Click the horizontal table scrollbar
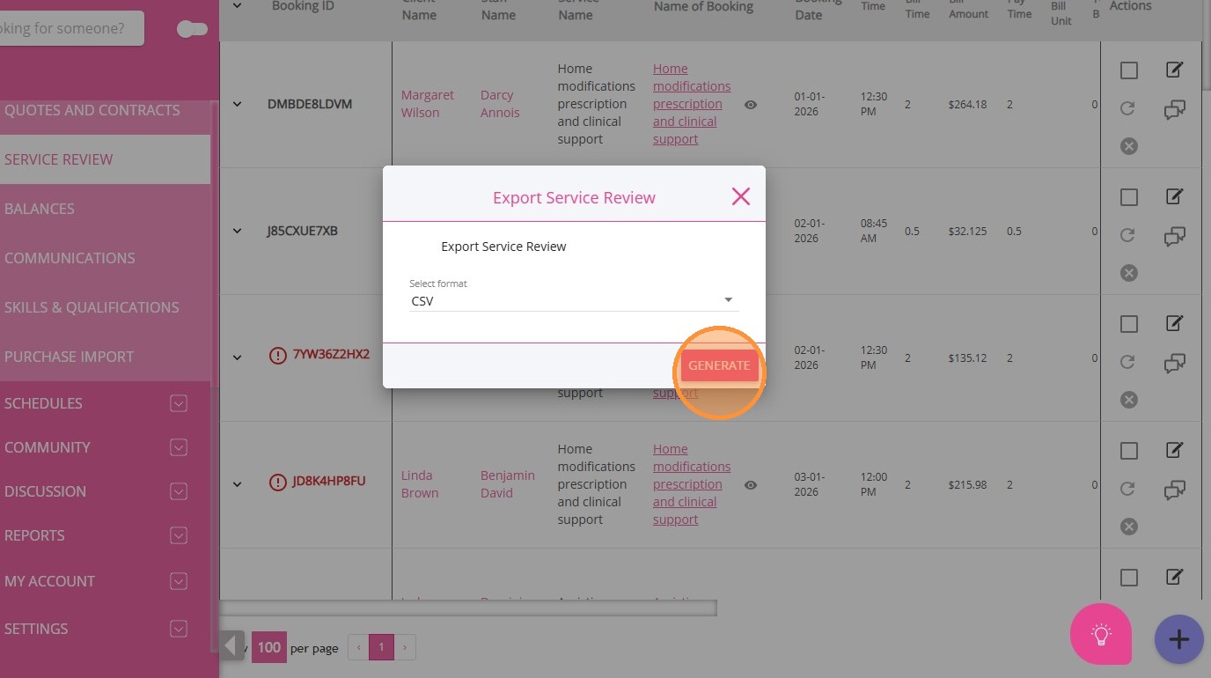This screenshot has width=1211, height=678. (468, 608)
